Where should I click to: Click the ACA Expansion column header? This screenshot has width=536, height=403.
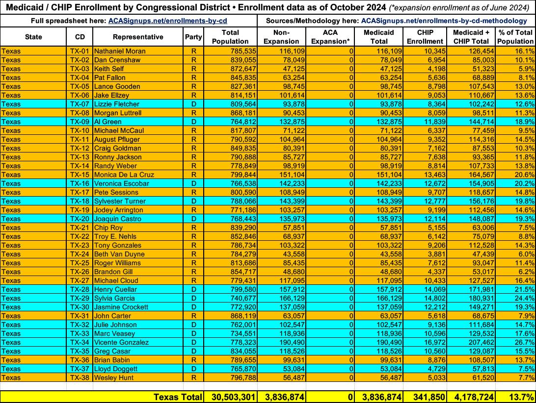point(331,37)
